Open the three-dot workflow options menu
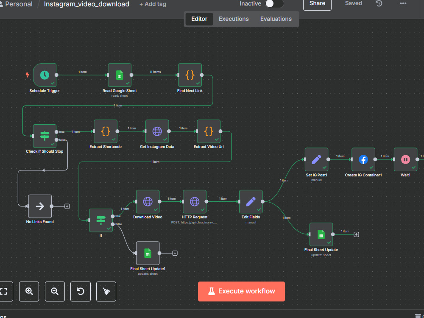424x318 pixels. 403,3
